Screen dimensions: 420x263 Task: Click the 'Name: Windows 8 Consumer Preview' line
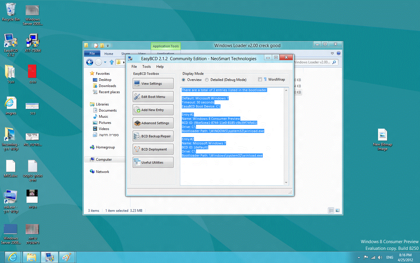coord(211,119)
